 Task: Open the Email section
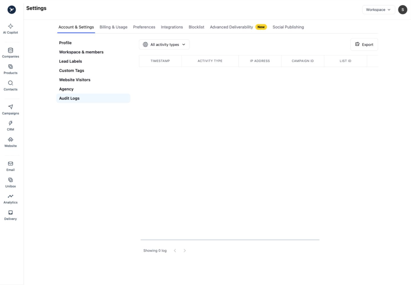[11, 166]
